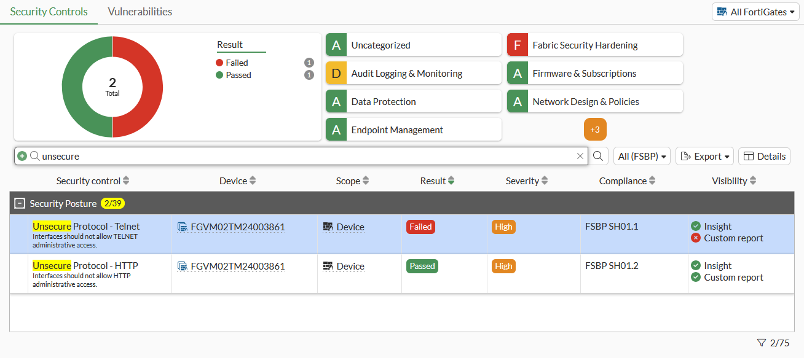804x358 pixels.
Task: Open the Export dropdown menu
Action: [x=704, y=156]
